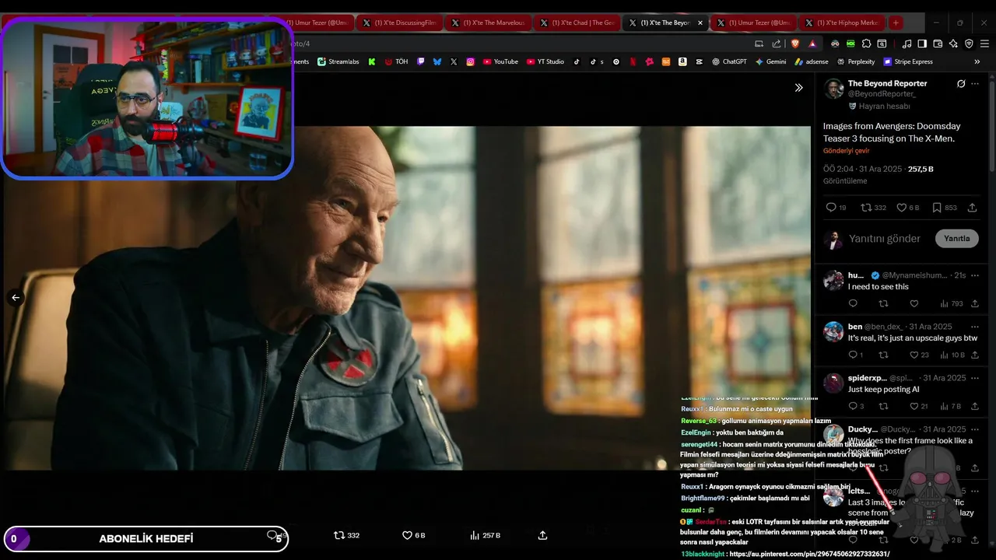The height and width of the screenshot is (560, 996).
Task: Open the browser hamburger menu
Action: point(984,44)
